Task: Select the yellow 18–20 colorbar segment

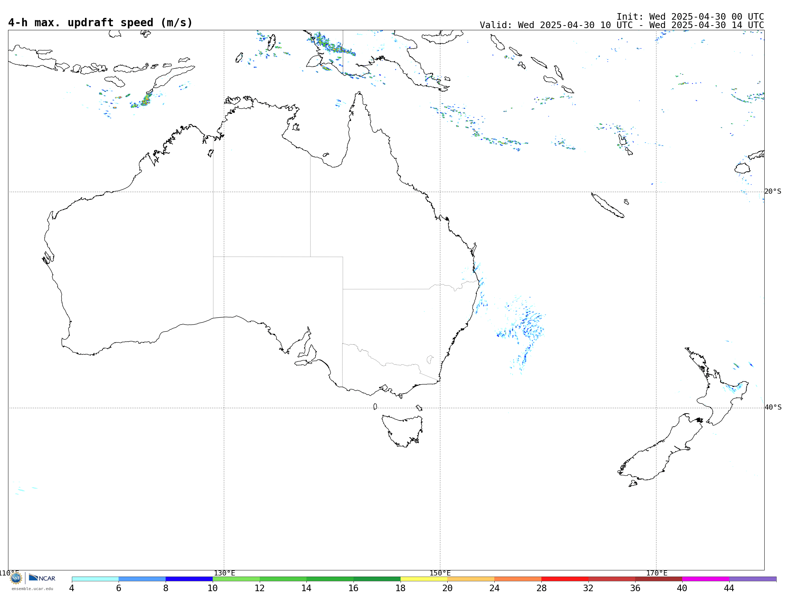Action: [x=424, y=579]
